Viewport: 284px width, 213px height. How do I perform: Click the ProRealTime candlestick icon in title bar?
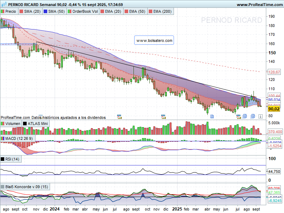click(4, 4)
